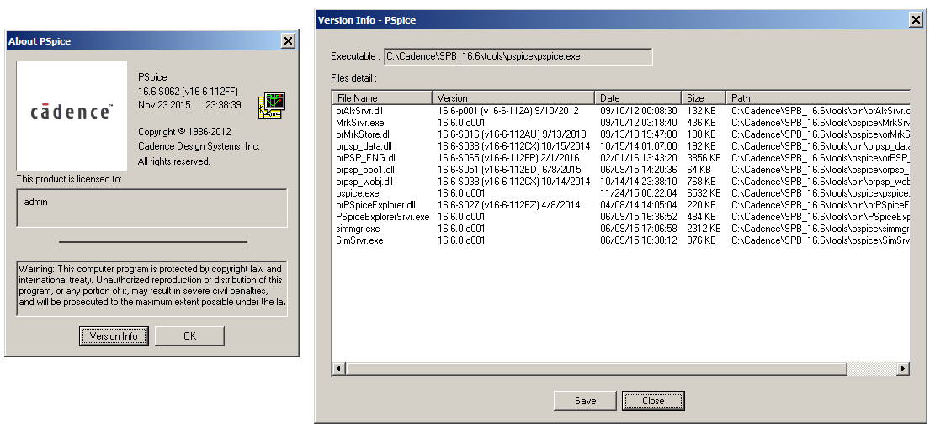
Task: Click date 02/01/16 13:43:20 cell
Action: point(638,158)
